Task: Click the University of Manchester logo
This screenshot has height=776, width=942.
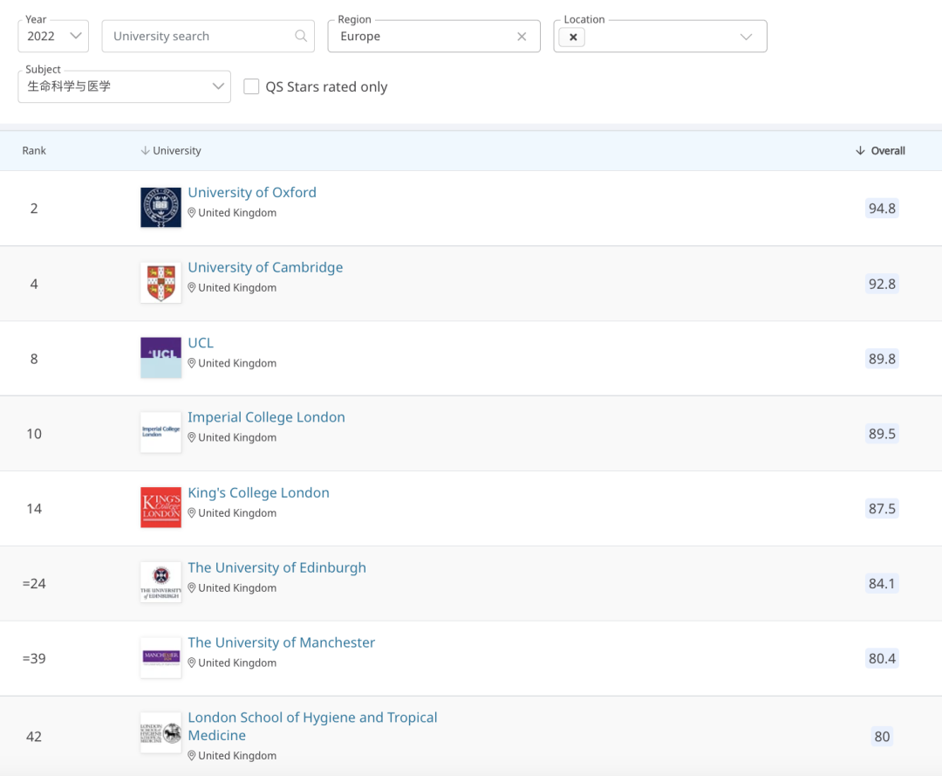Action: [x=160, y=658]
